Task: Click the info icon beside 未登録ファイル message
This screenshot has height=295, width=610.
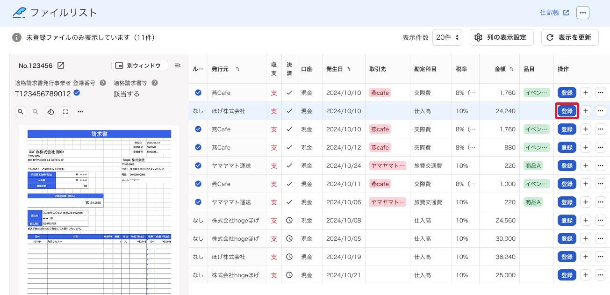Action: tap(17, 37)
